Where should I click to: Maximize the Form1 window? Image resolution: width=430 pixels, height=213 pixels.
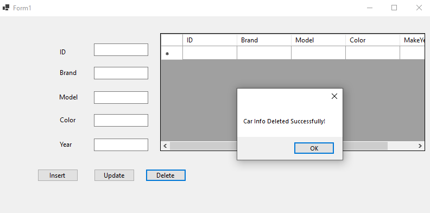click(394, 8)
